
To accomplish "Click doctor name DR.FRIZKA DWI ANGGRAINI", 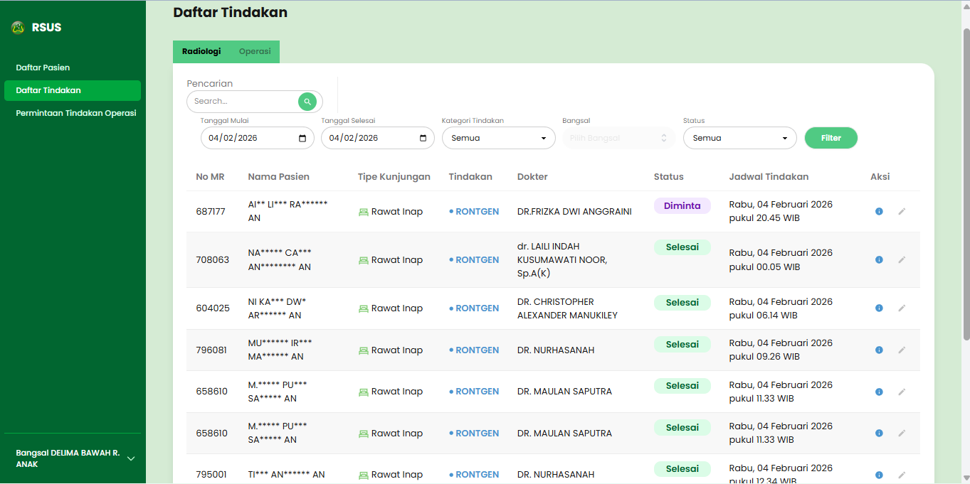I will pyautogui.click(x=574, y=211).
